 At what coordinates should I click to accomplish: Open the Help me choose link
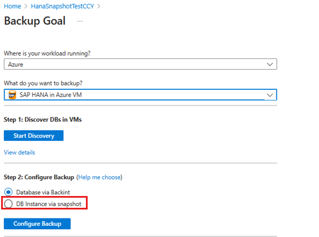[x=99, y=177]
